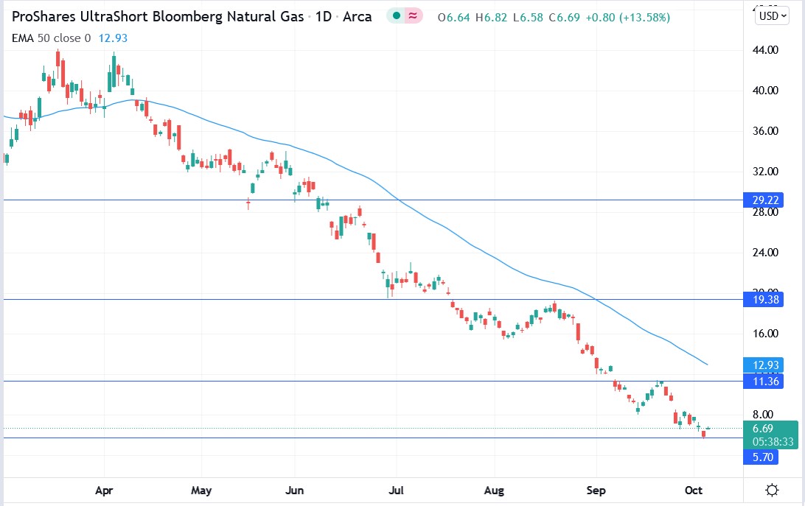Click the current price 6.69 label

(764, 428)
